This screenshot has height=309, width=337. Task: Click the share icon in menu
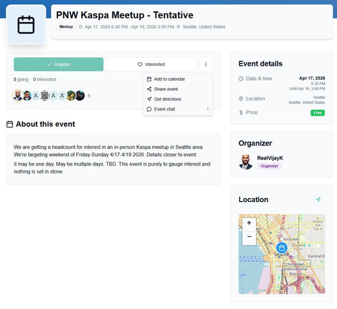click(149, 89)
